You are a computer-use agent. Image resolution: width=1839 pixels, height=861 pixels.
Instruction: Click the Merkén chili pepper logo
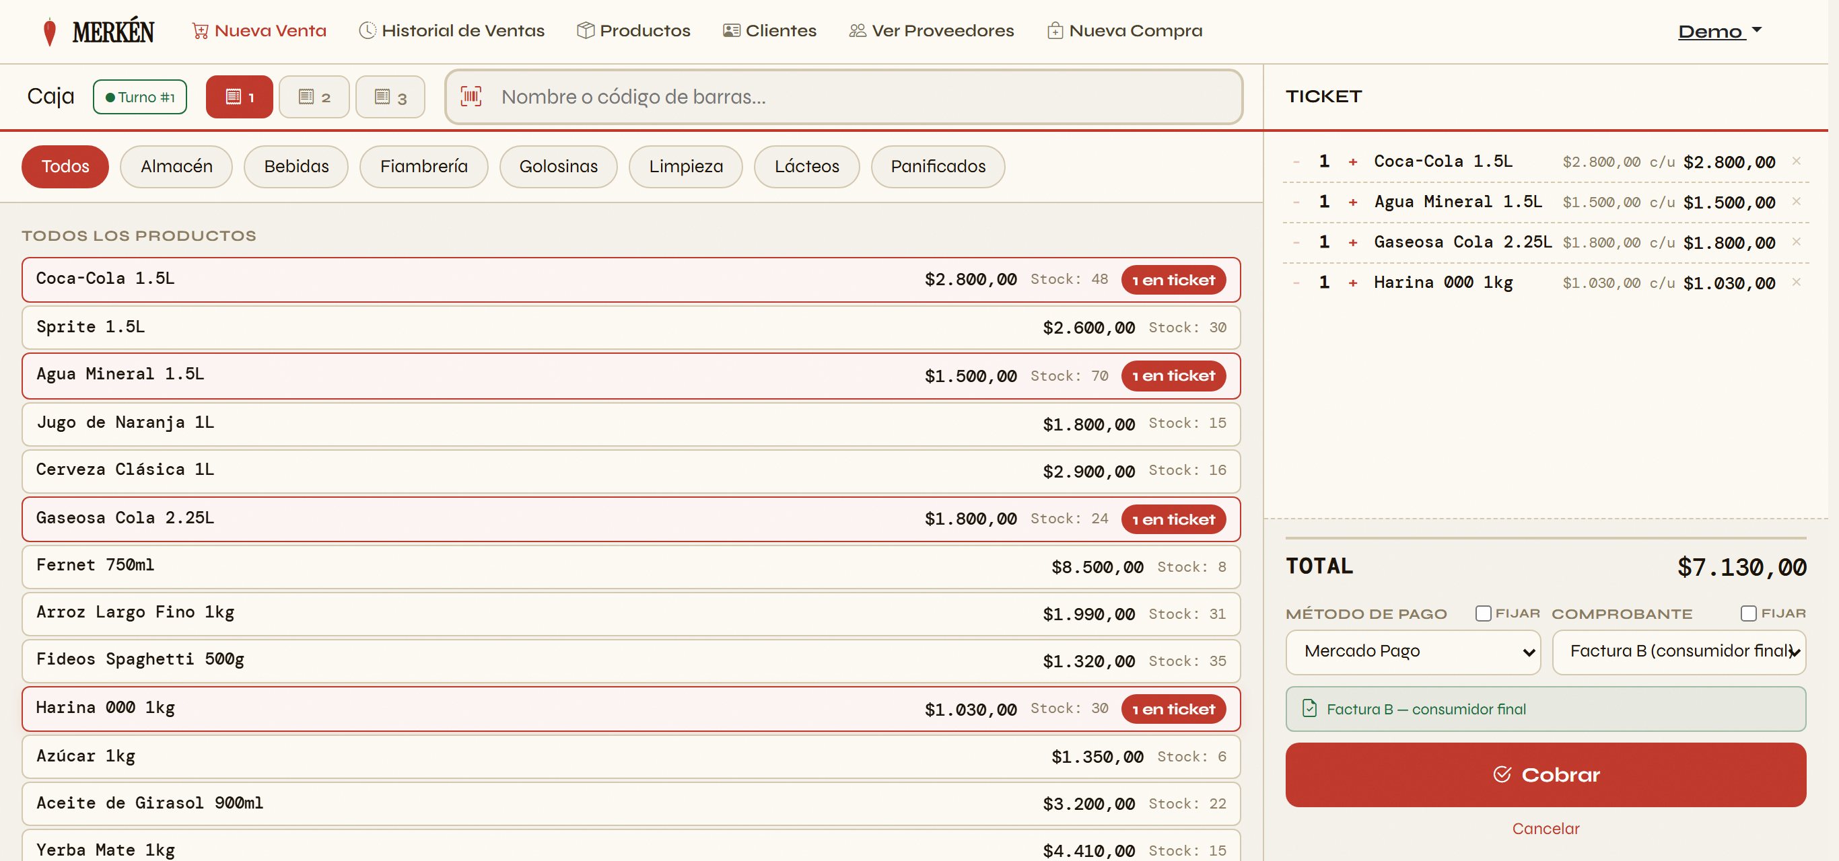tap(49, 32)
